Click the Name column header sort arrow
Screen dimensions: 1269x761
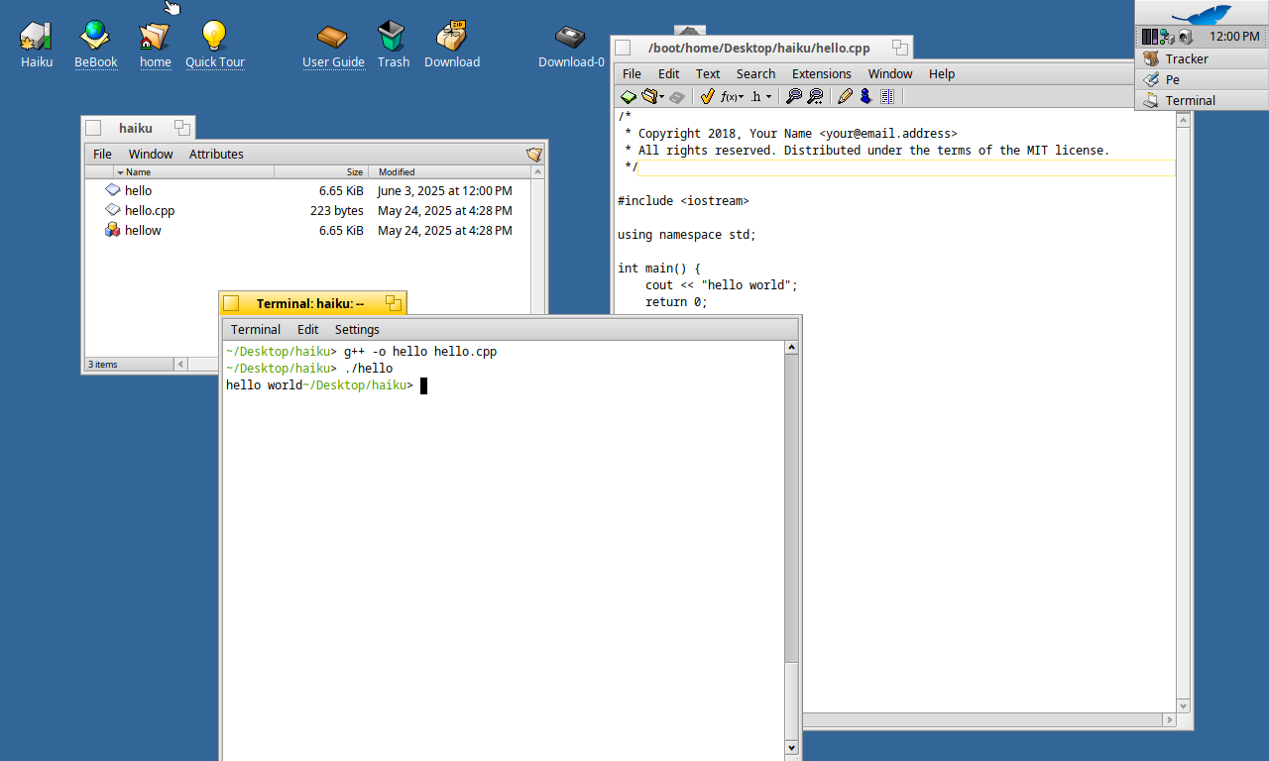coord(121,172)
